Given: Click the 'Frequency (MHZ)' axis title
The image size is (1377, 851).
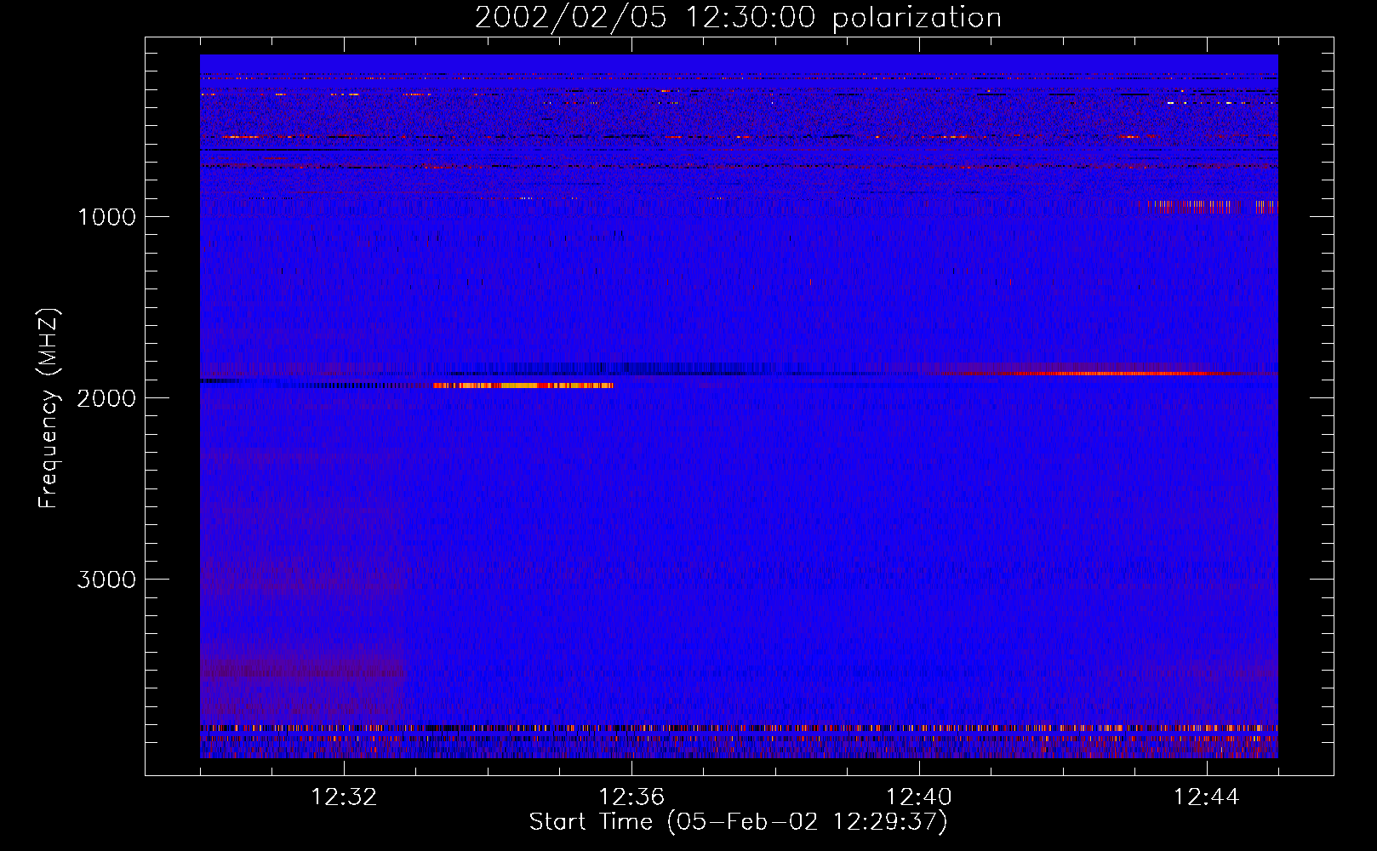Looking at the screenshot, I should click(x=49, y=408).
